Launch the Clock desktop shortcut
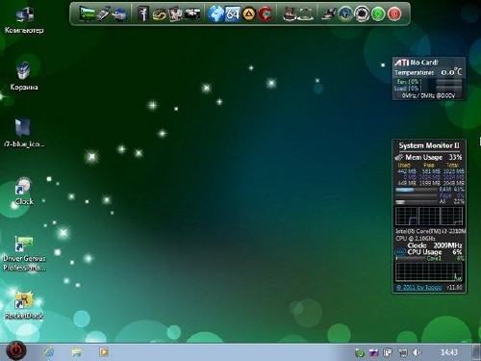The height and width of the screenshot is (361, 481). point(24,192)
